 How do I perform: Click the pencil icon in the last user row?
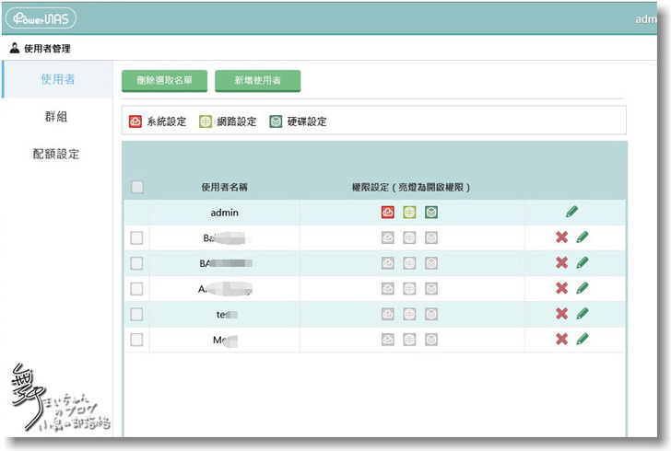point(582,340)
